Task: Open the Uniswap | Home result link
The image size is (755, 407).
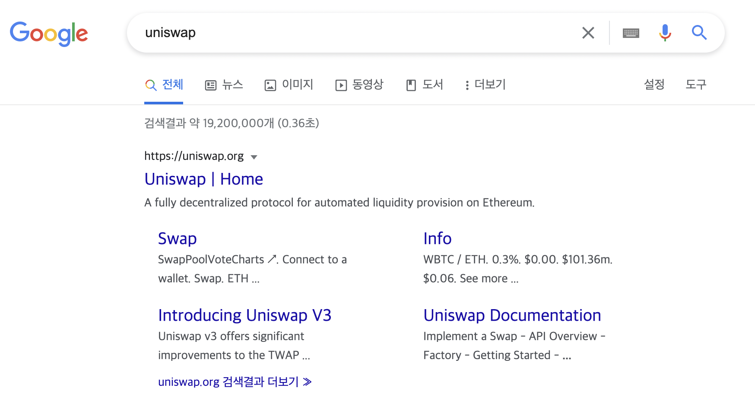Action: (204, 179)
